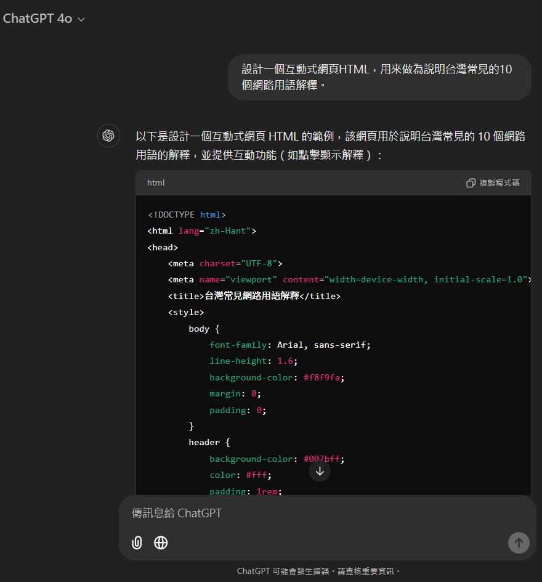
Task: Focus the 傳訊息給 ChatGPT message input field
Action: pos(327,513)
